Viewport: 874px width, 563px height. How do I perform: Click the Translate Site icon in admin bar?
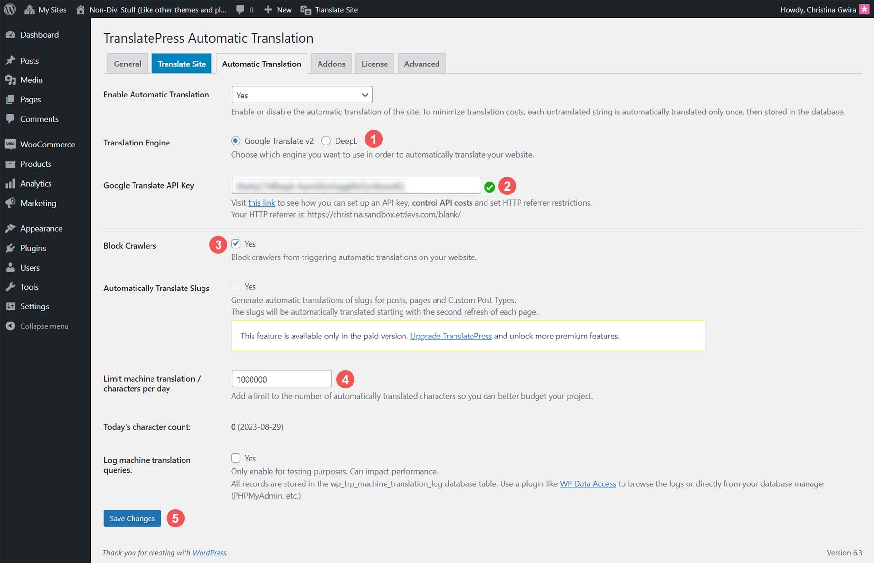pyautogui.click(x=305, y=9)
